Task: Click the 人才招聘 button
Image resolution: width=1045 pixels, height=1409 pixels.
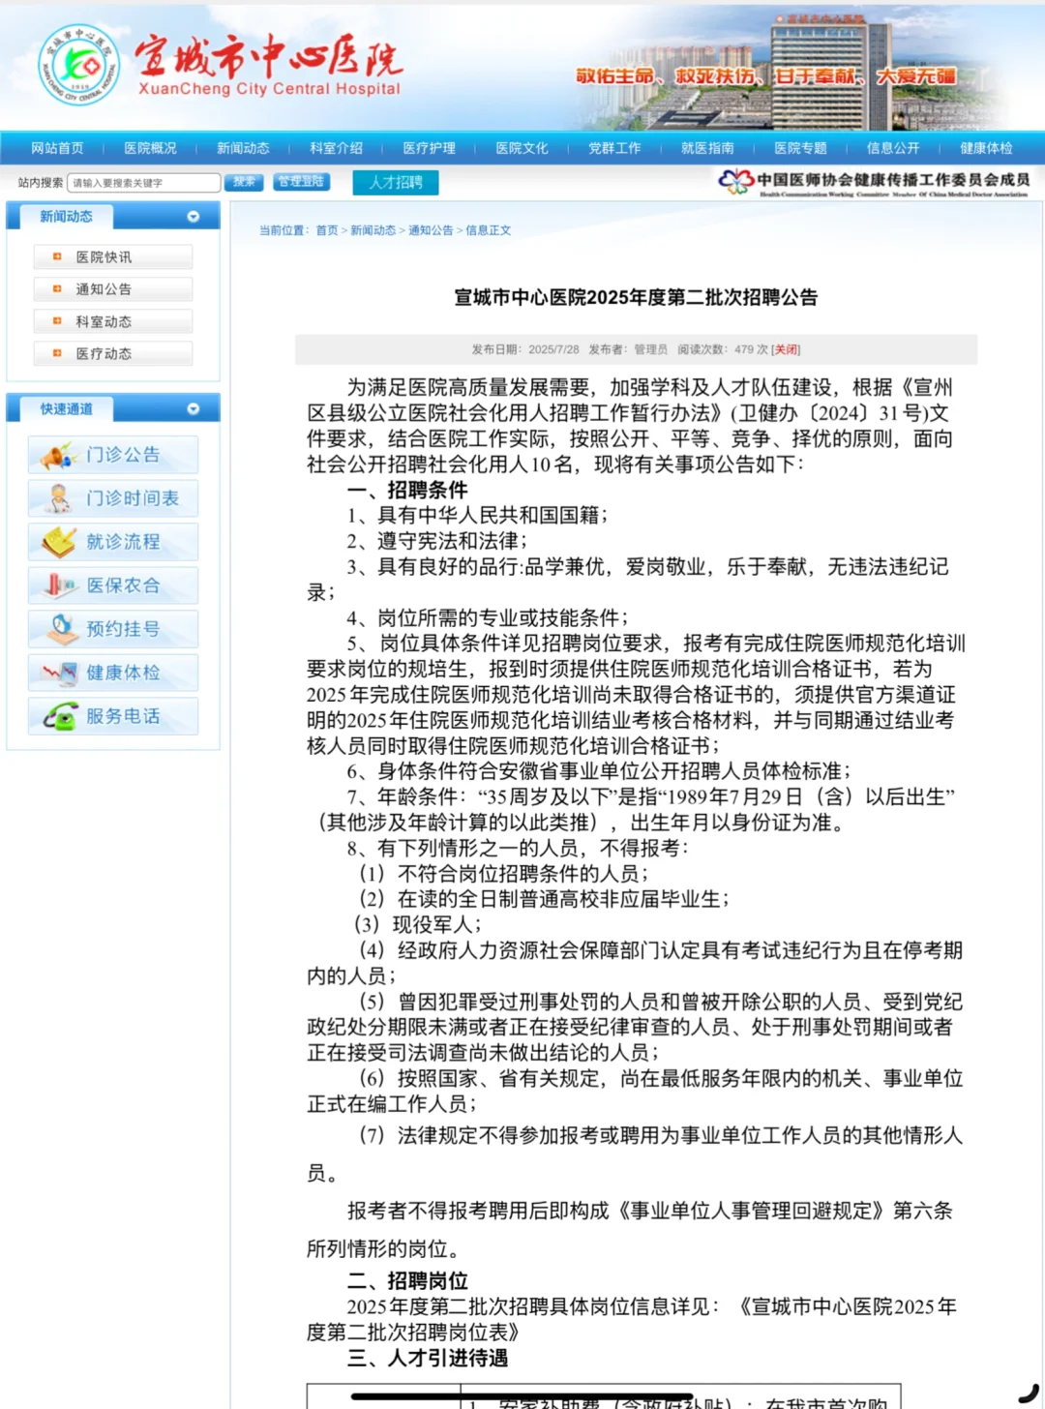Action: (396, 182)
